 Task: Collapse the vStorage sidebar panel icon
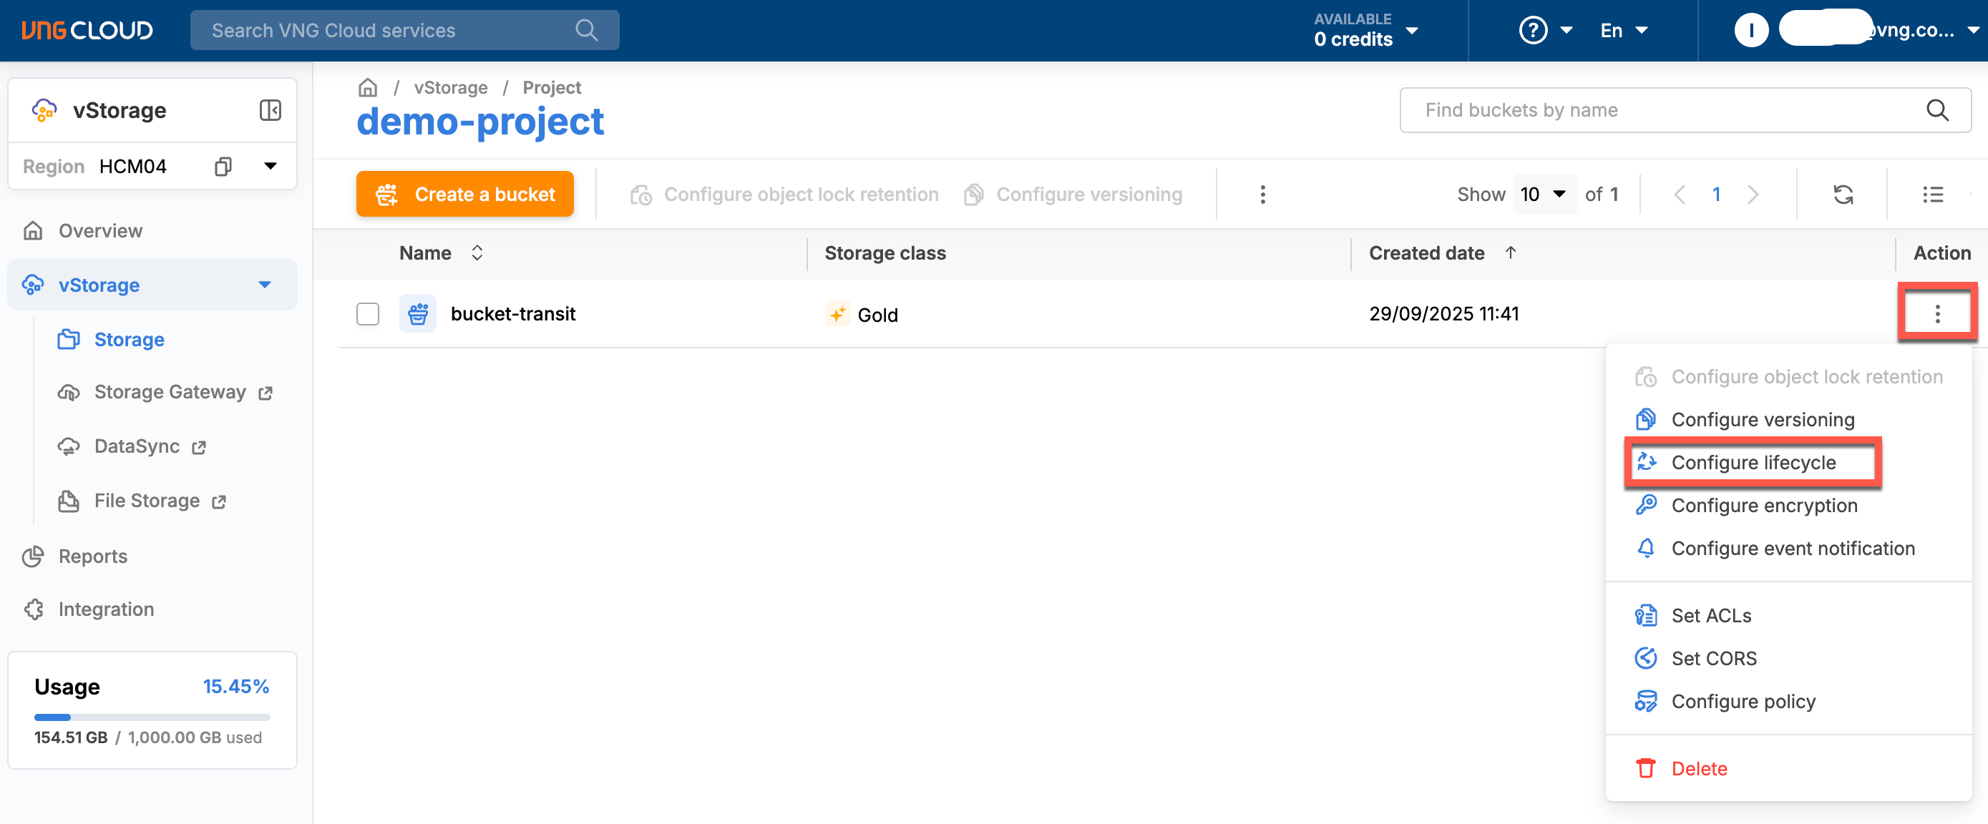(270, 110)
